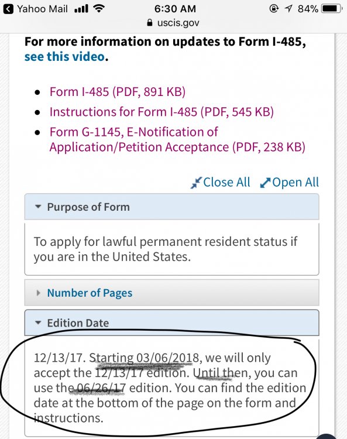The height and width of the screenshot is (439, 347).
Task: Tap the lock icon beside uscis.gov
Action: point(150,22)
